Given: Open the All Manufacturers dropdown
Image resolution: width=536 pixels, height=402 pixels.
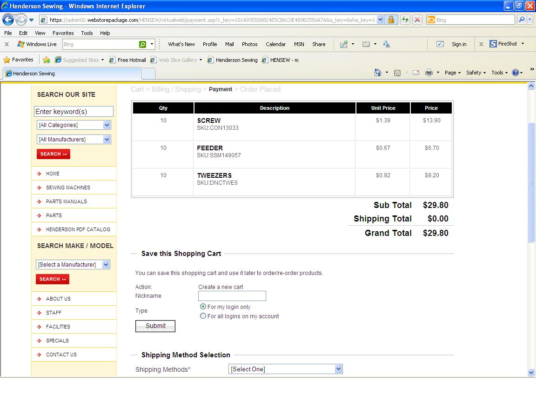Looking at the screenshot, I should [x=74, y=140].
